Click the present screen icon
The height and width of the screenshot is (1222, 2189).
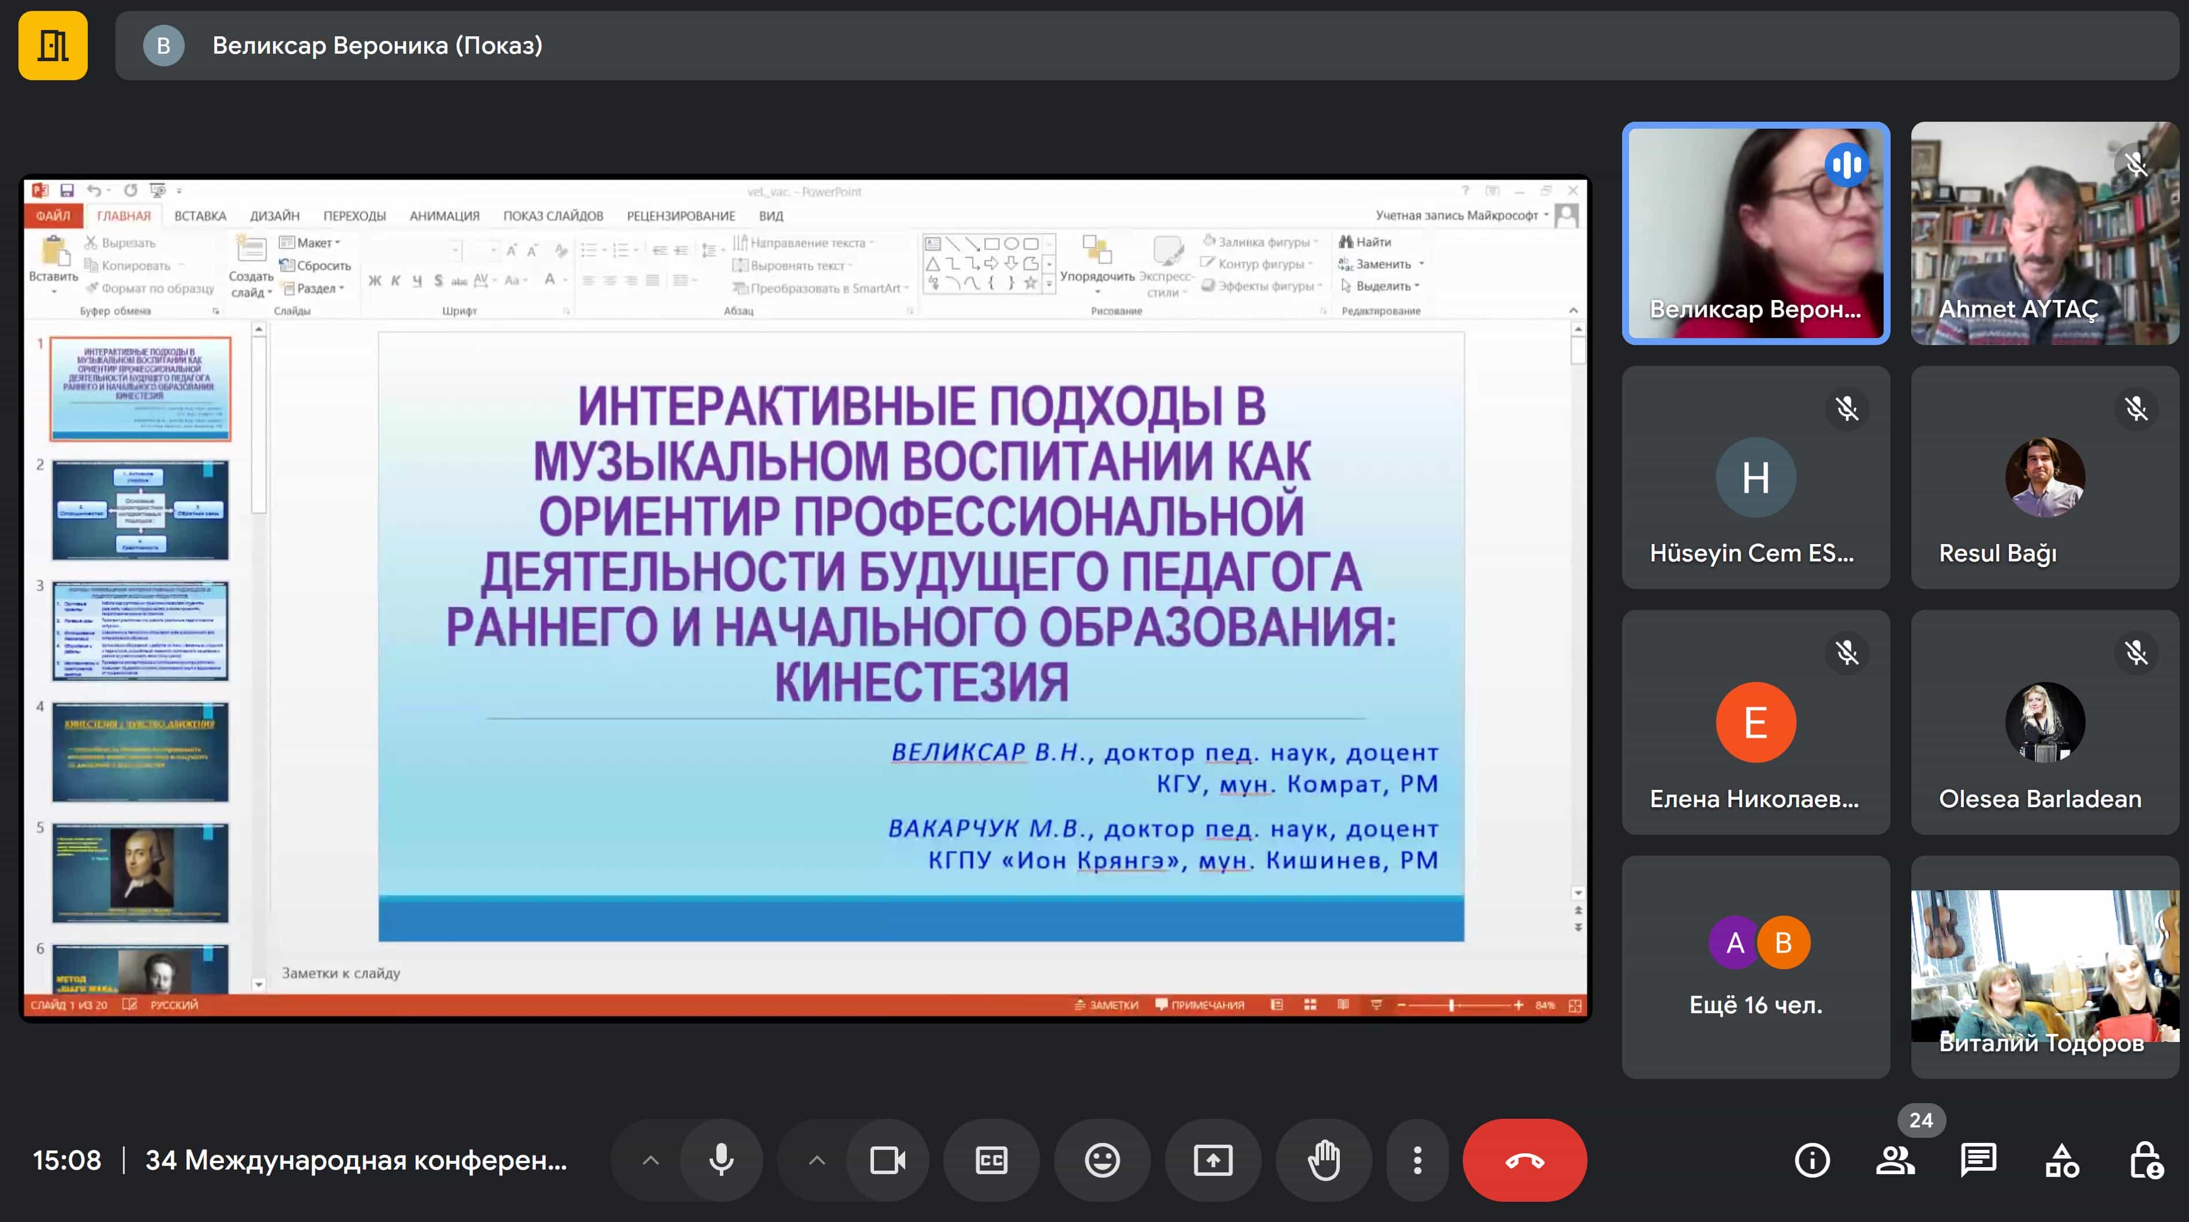point(1213,1160)
